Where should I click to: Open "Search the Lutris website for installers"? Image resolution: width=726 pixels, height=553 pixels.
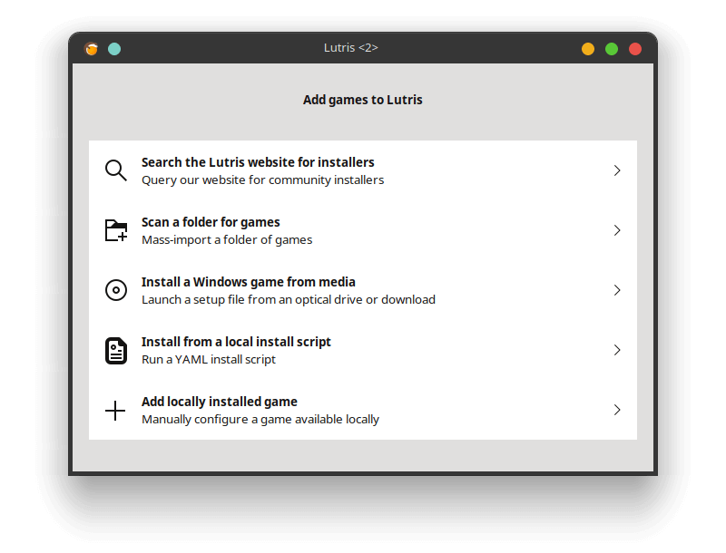click(x=362, y=170)
